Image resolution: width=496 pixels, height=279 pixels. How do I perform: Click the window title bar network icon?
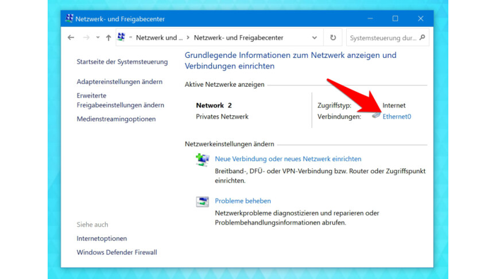[x=69, y=18]
